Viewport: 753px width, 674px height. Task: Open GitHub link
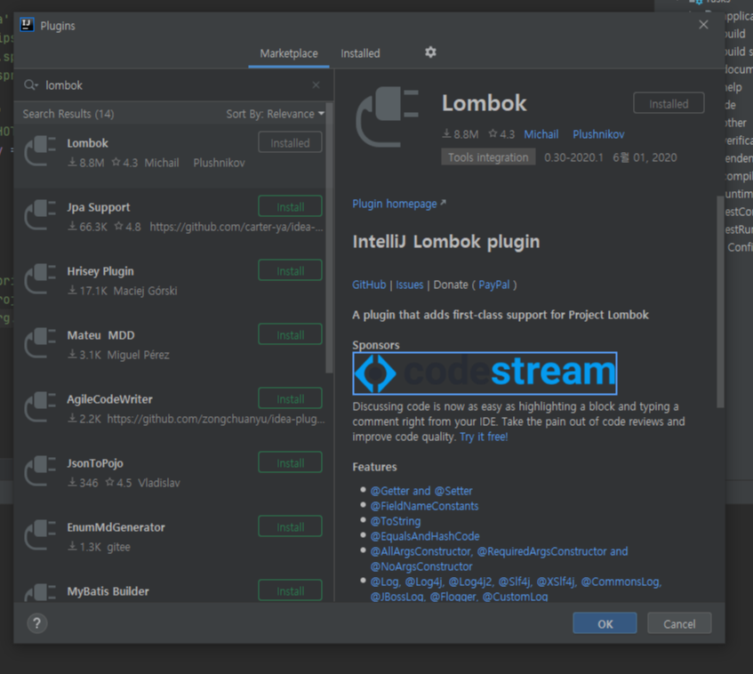pyautogui.click(x=369, y=285)
